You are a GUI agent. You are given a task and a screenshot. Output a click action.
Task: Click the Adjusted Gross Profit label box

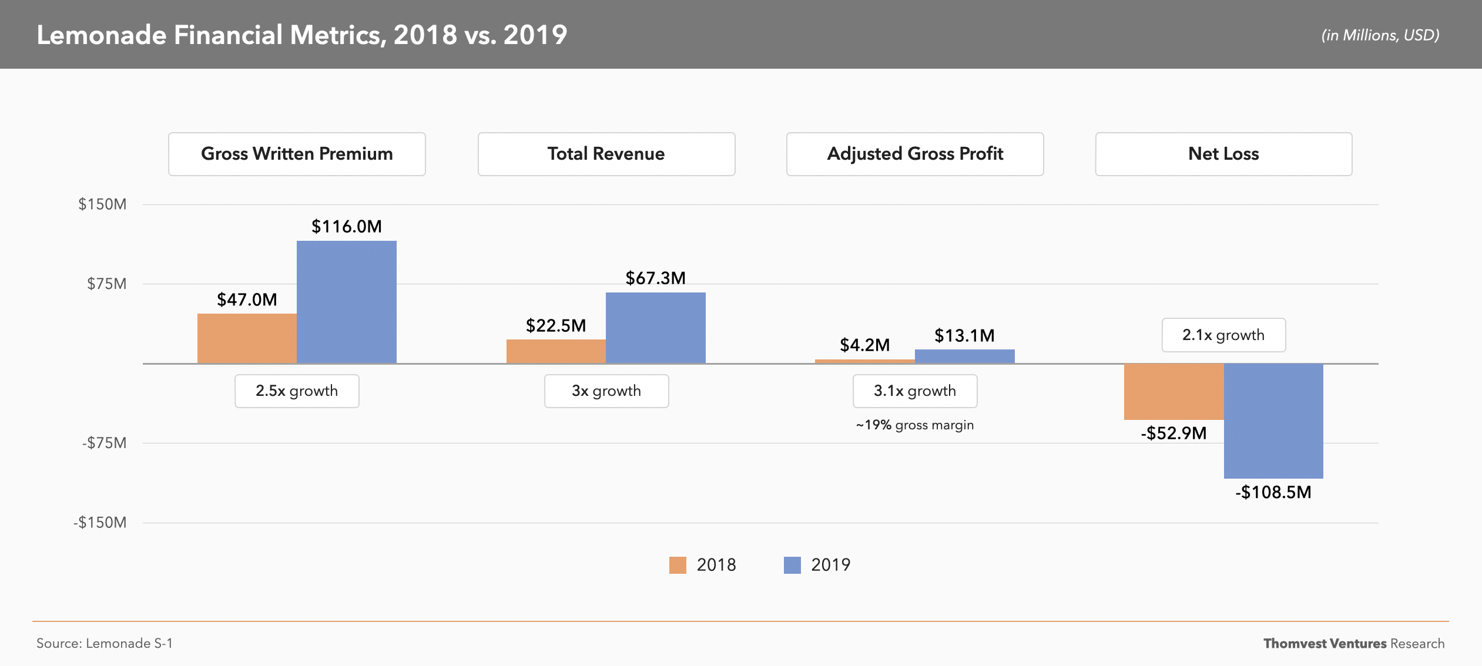(x=915, y=154)
